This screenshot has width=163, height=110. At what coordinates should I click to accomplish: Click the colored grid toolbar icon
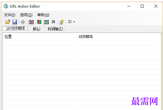[39, 22]
